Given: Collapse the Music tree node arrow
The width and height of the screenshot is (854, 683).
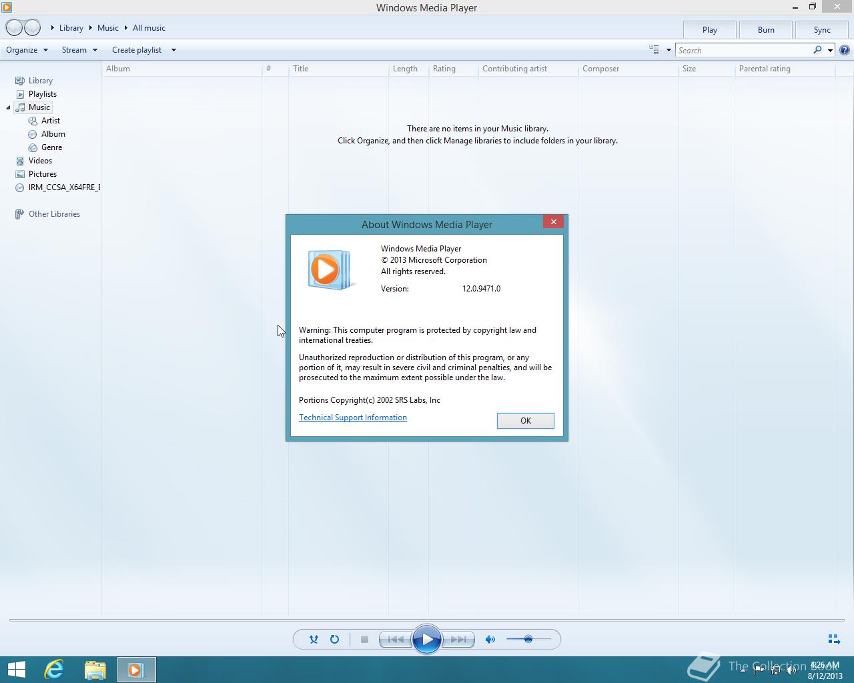Looking at the screenshot, I should tap(8, 107).
